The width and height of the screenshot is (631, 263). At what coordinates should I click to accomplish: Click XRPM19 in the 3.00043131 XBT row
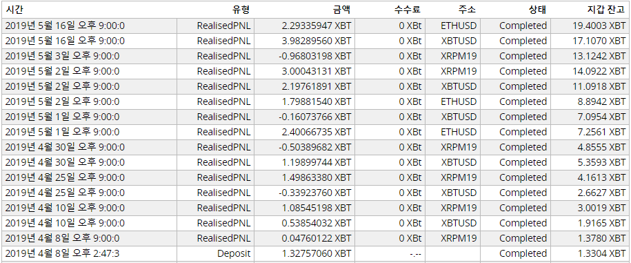tap(459, 72)
